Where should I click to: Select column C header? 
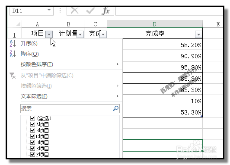pyautogui.click(x=96, y=24)
